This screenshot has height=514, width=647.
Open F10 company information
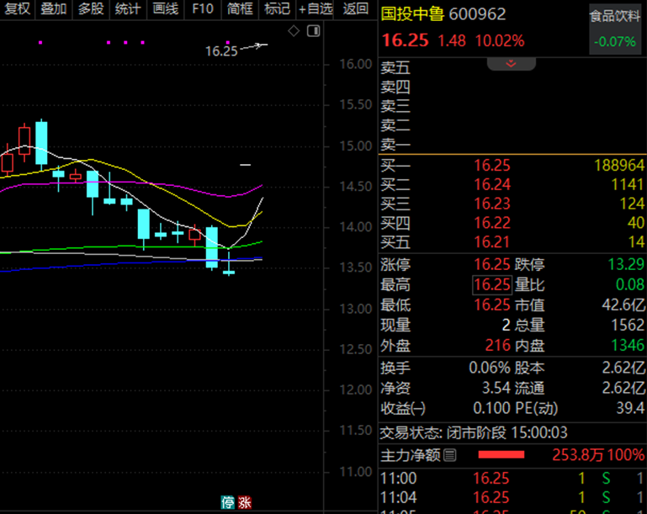(x=202, y=9)
